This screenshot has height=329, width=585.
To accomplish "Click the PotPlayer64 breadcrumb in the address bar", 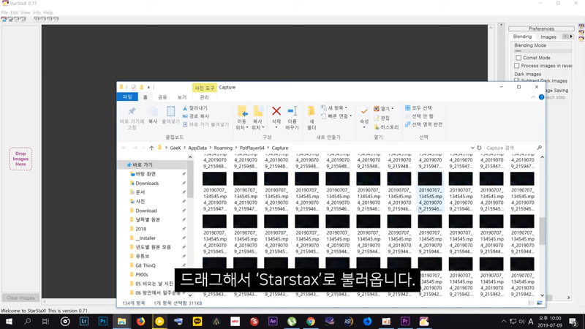I will 252,148.
